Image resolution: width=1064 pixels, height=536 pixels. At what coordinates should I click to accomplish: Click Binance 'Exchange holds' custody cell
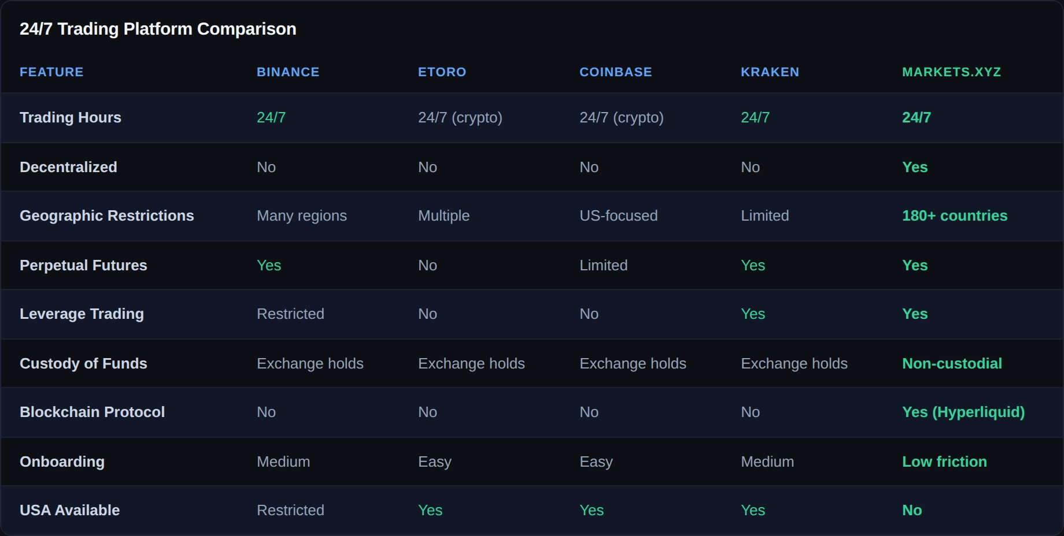point(310,363)
